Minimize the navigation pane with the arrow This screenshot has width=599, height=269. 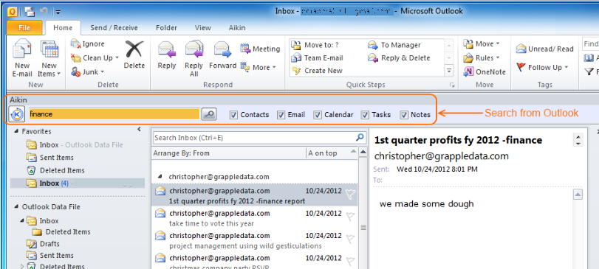(139, 130)
